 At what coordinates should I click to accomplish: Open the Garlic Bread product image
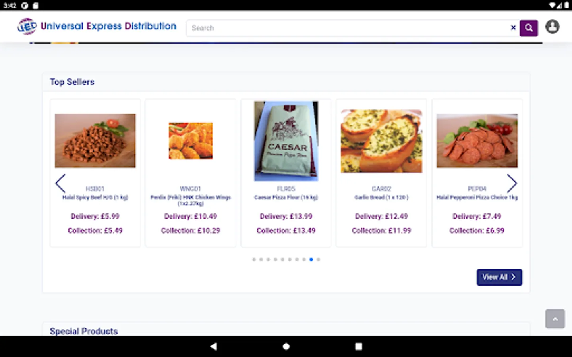point(381,141)
